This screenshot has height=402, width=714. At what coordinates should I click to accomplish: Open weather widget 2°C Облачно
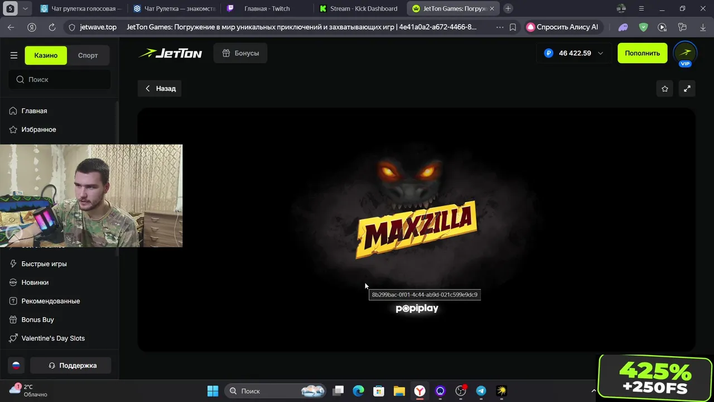tap(29, 390)
